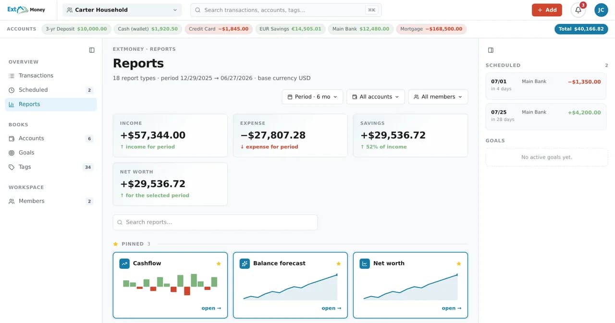
Task: Select Reports in sidebar
Action: (51, 104)
